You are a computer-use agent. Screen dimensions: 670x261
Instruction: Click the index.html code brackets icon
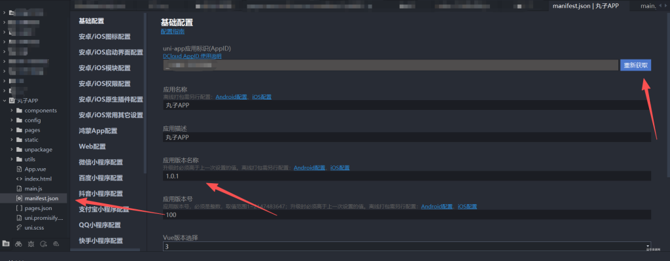(x=19, y=179)
